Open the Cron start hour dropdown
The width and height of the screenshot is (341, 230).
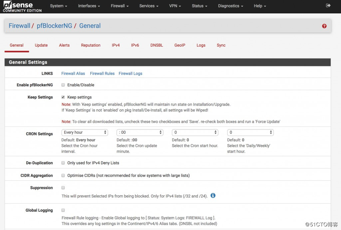(195, 133)
